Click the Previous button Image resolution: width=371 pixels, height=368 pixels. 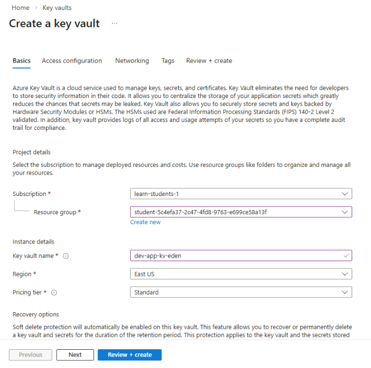click(x=30, y=354)
